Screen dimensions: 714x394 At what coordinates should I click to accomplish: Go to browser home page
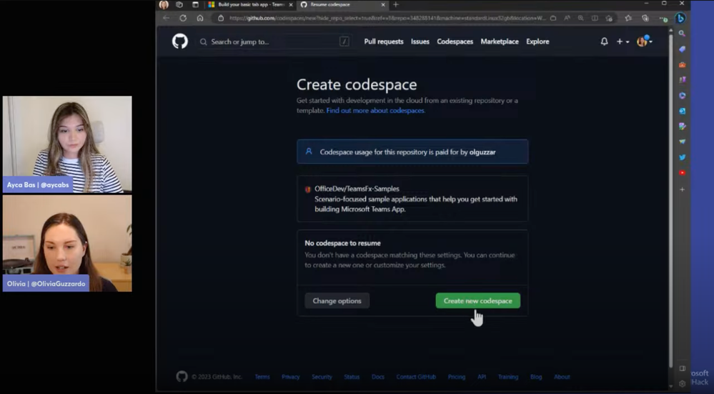pyautogui.click(x=200, y=18)
